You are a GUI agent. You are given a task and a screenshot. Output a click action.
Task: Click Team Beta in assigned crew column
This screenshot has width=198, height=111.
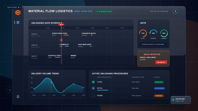pos(135,88)
